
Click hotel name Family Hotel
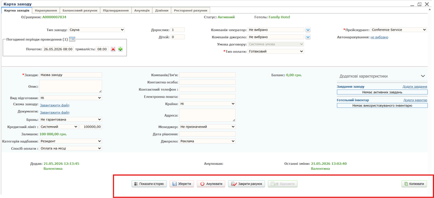pyautogui.click(x=279, y=17)
